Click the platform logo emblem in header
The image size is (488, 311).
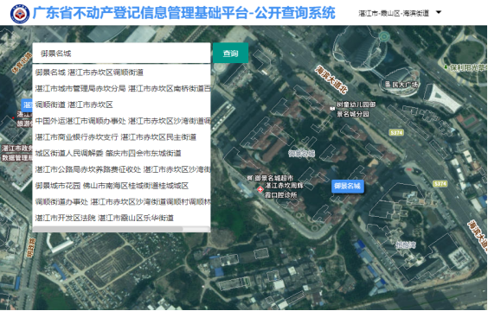20,14
